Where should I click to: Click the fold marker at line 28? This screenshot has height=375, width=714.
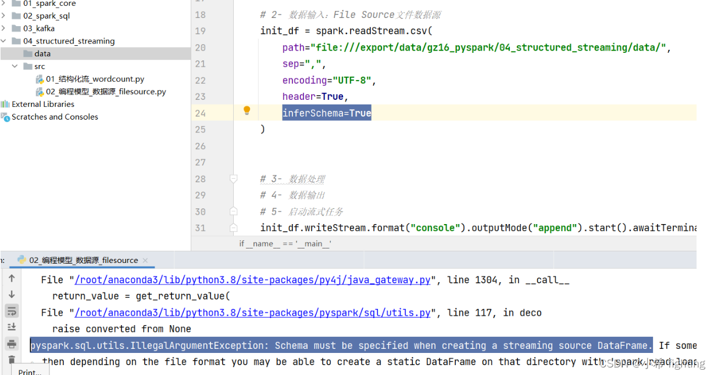(x=233, y=179)
